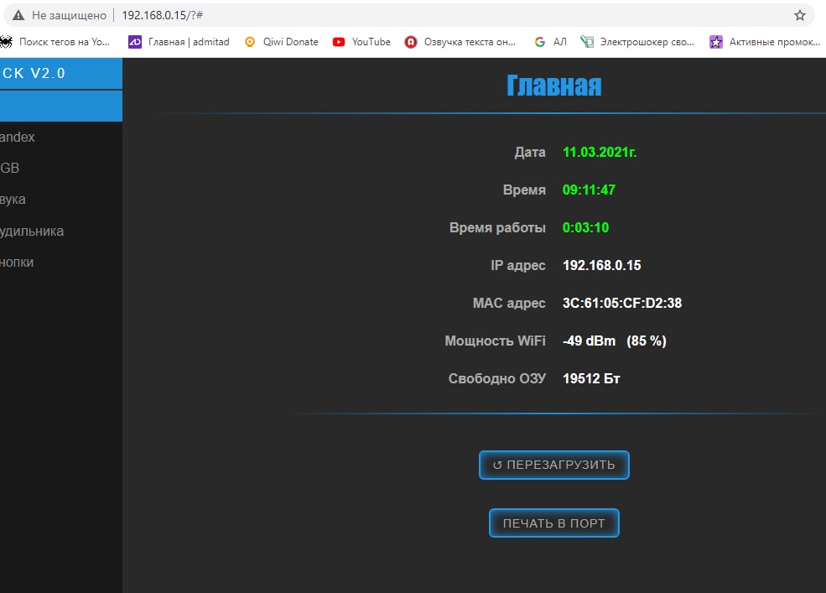This screenshot has height=593, width=826.
Task: Click the date value 11.03.2021г.
Action: [600, 153]
